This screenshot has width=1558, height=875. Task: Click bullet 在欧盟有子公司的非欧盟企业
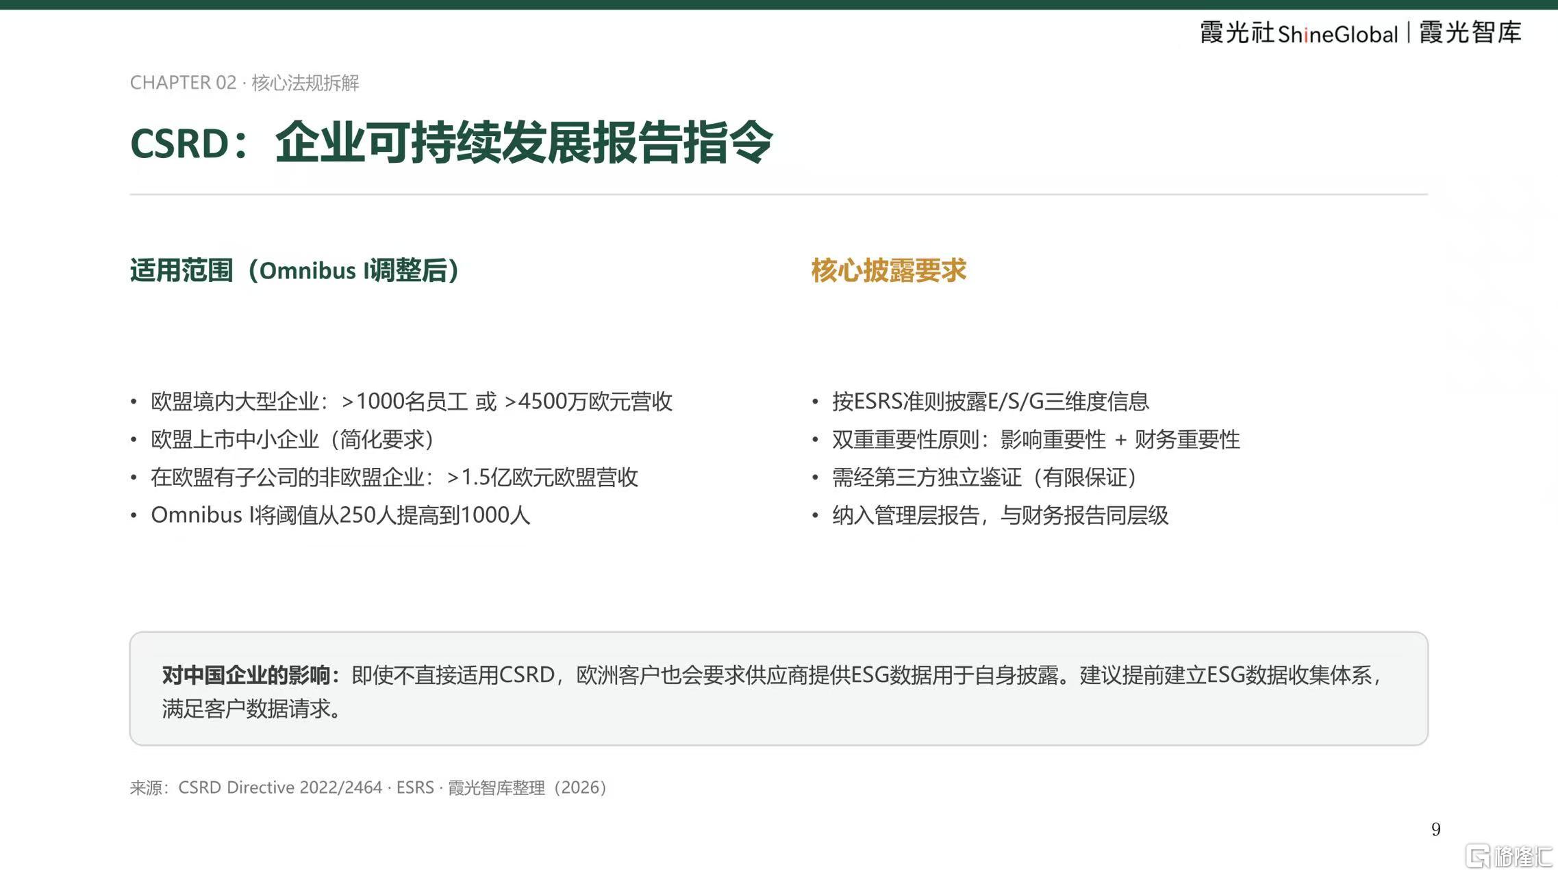tap(394, 477)
